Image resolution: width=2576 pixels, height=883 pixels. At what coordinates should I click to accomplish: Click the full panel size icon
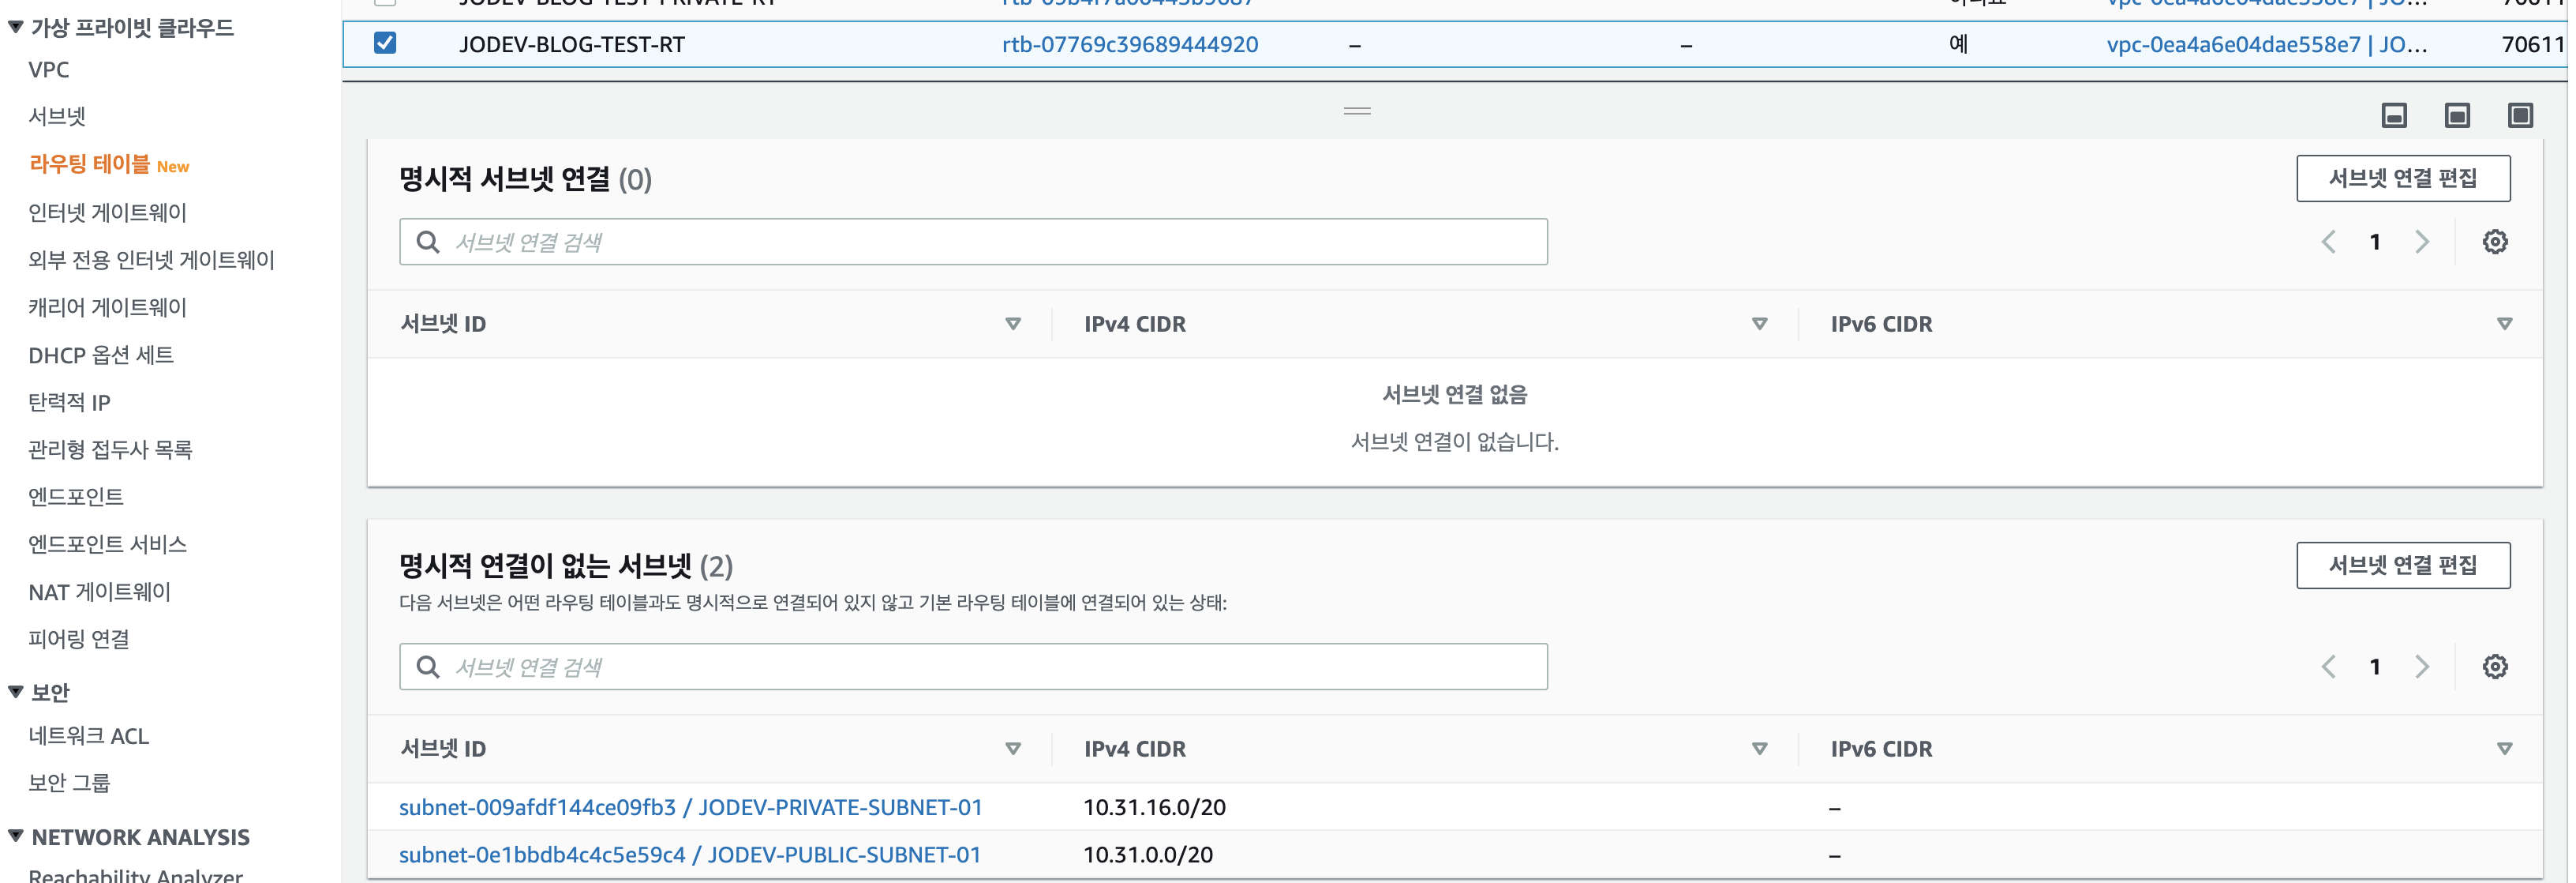click(2519, 116)
